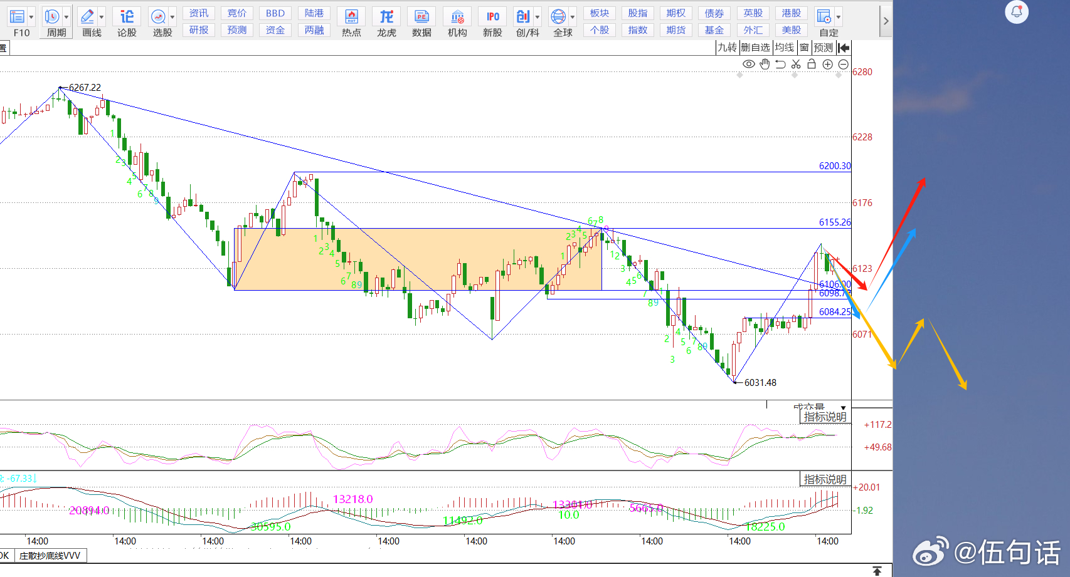Zoom out with the minus circle
The width and height of the screenshot is (1070, 577).
click(844, 64)
